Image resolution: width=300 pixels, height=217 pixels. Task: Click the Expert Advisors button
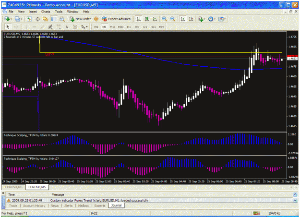point(116,19)
